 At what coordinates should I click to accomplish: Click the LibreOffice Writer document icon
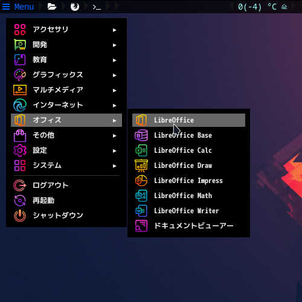click(141, 211)
